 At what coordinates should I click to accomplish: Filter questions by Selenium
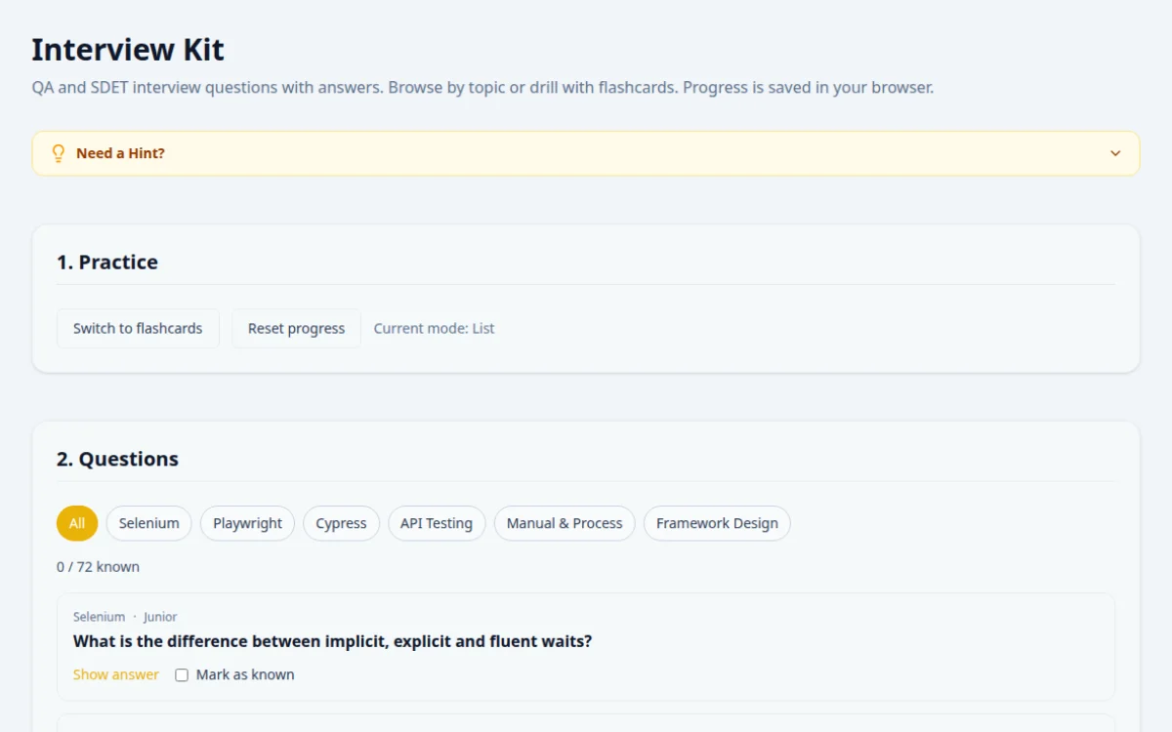click(149, 523)
